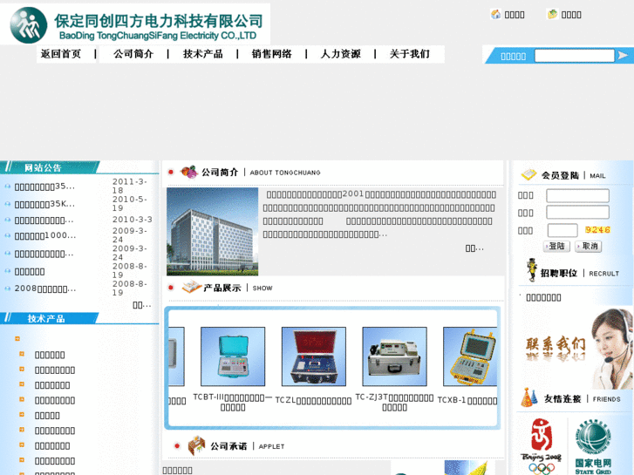Open the TC-ZJ3T product thumbnail

[395, 356]
